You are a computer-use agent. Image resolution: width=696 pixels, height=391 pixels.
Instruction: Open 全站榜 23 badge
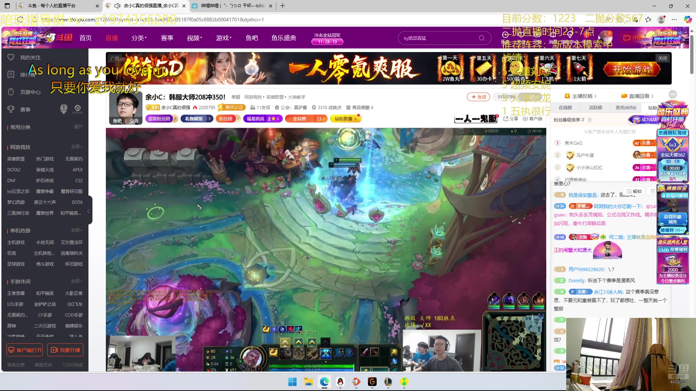[306, 119]
